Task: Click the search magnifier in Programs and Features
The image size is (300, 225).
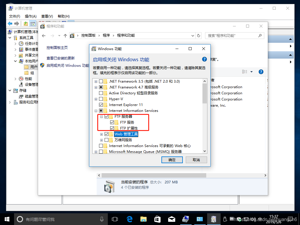Action: (260, 35)
